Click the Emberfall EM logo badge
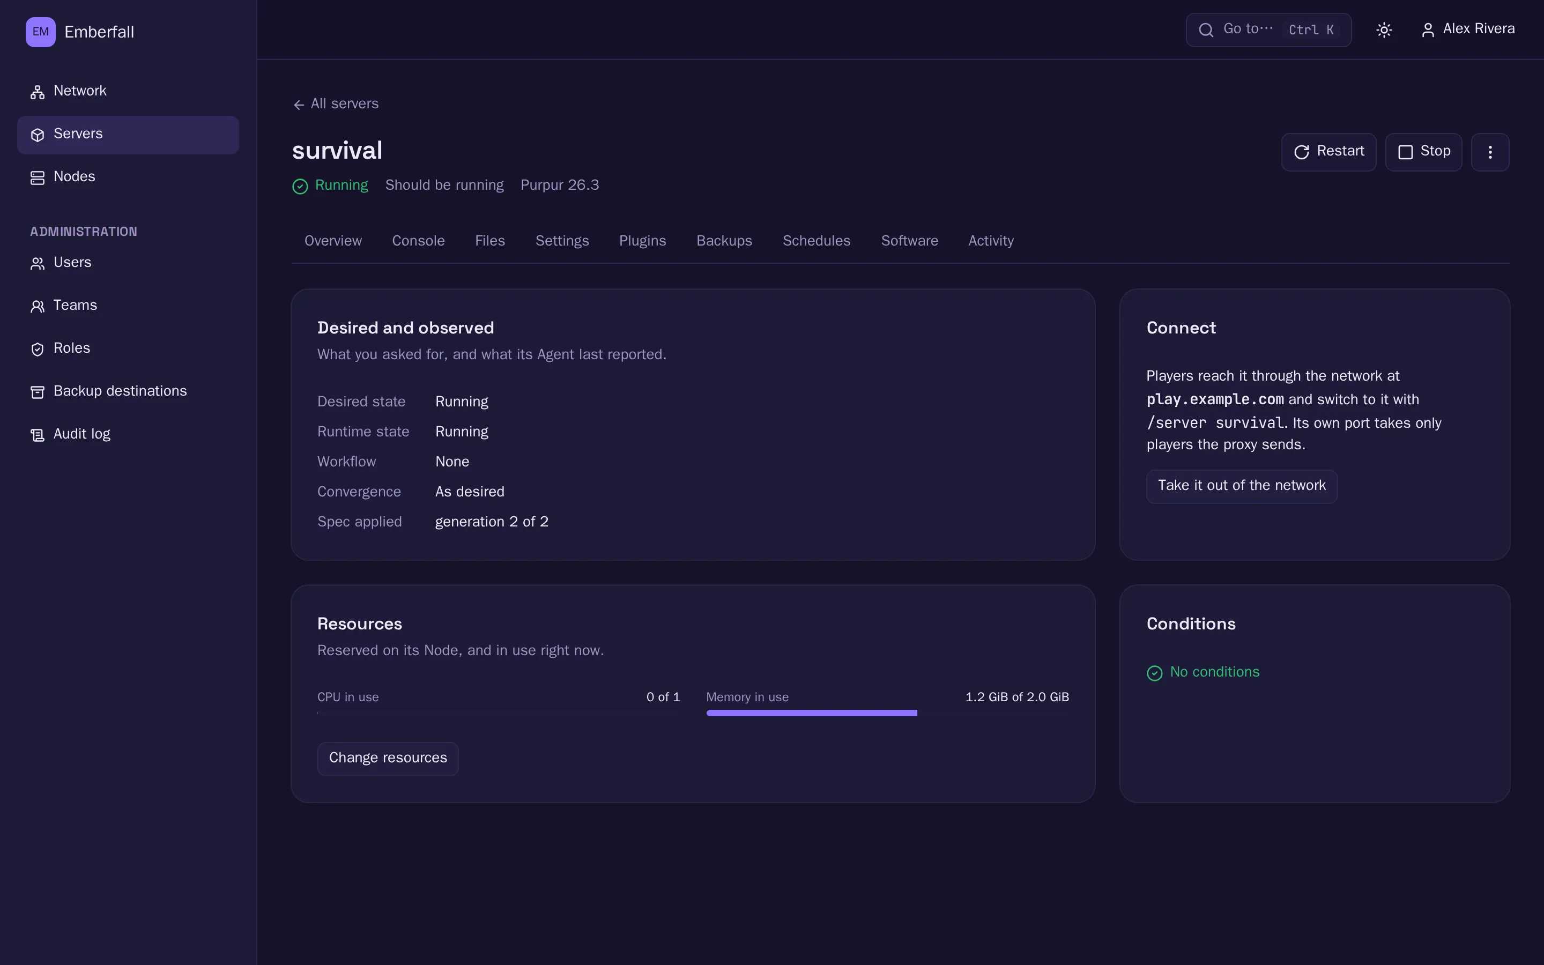The width and height of the screenshot is (1544, 965). pyautogui.click(x=40, y=32)
